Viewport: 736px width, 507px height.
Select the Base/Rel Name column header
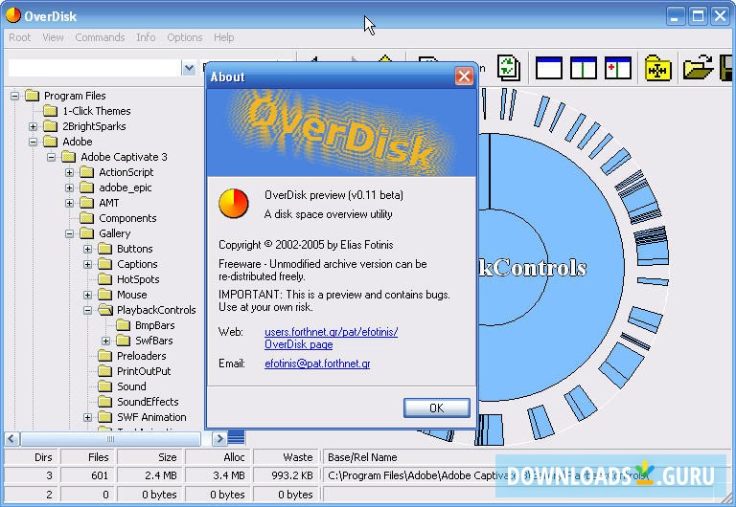click(x=526, y=457)
